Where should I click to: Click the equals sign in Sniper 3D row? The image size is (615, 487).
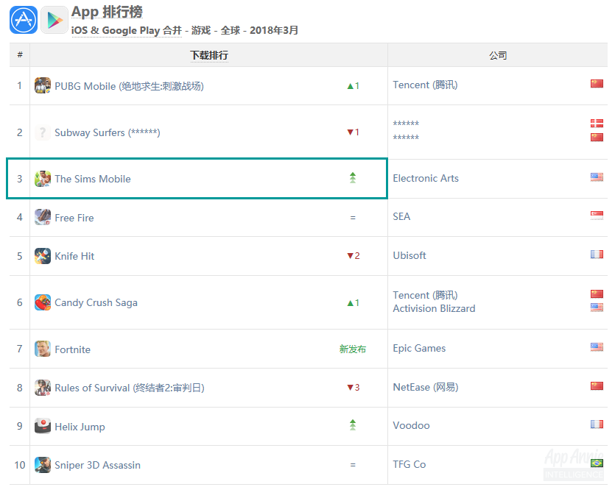point(353,465)
